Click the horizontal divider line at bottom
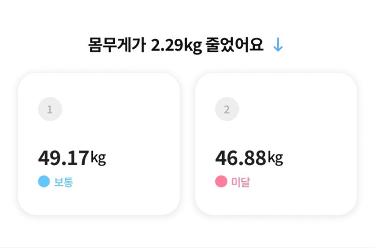The image size is (375, 248). tap(187, 247)
